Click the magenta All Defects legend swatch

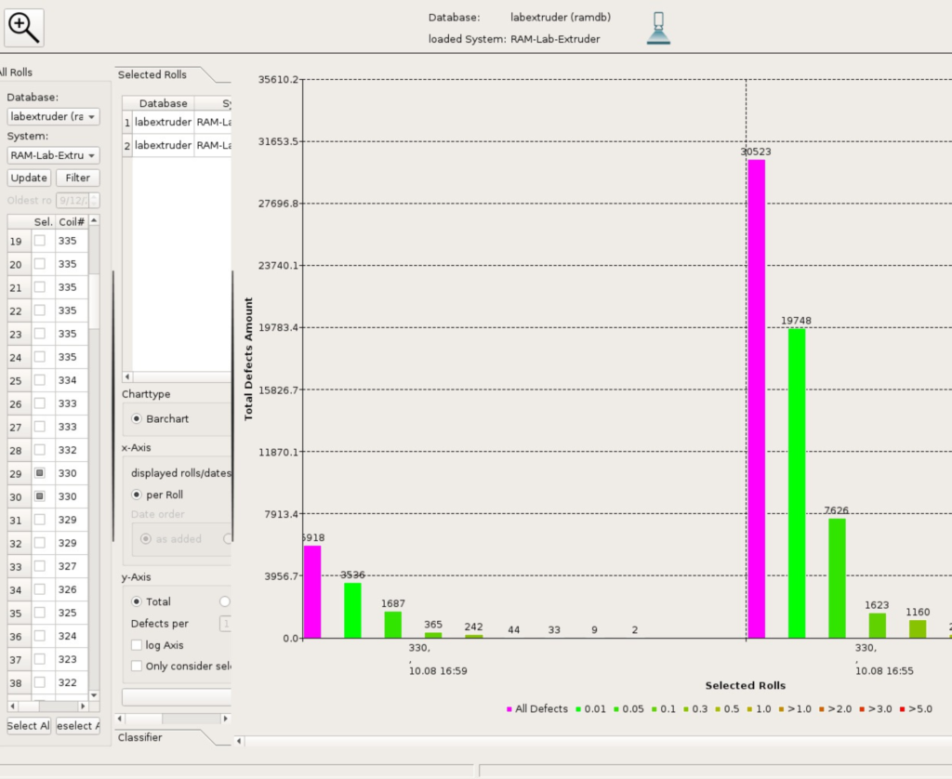(x=509, y=709)
